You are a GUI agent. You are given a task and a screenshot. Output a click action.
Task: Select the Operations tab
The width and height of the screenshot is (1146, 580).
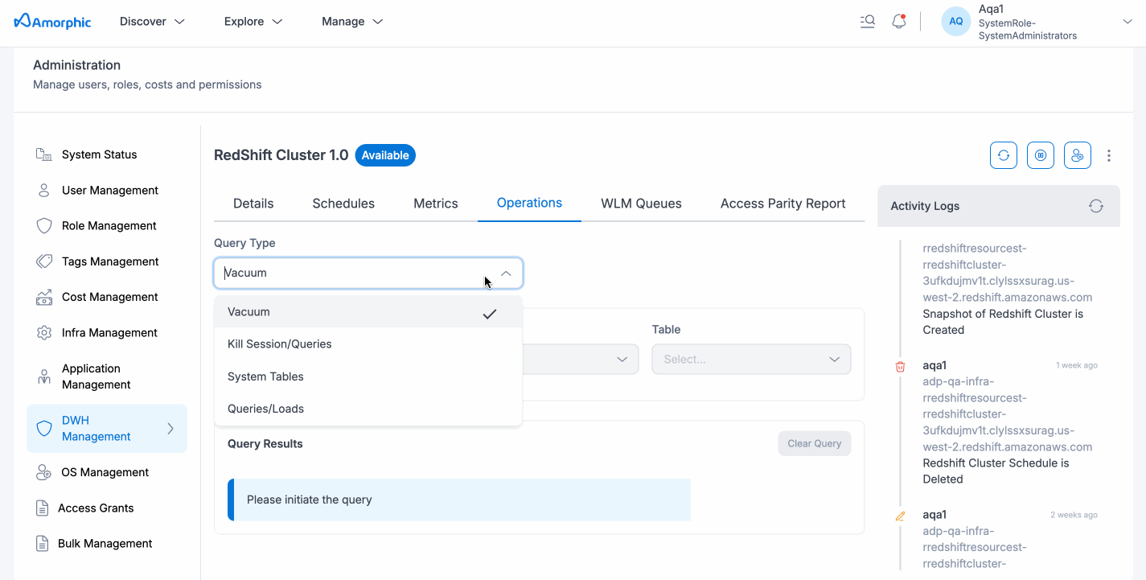(529, 204)
